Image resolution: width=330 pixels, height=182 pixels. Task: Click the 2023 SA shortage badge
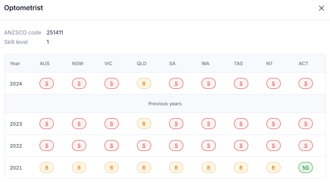(176, 124)
